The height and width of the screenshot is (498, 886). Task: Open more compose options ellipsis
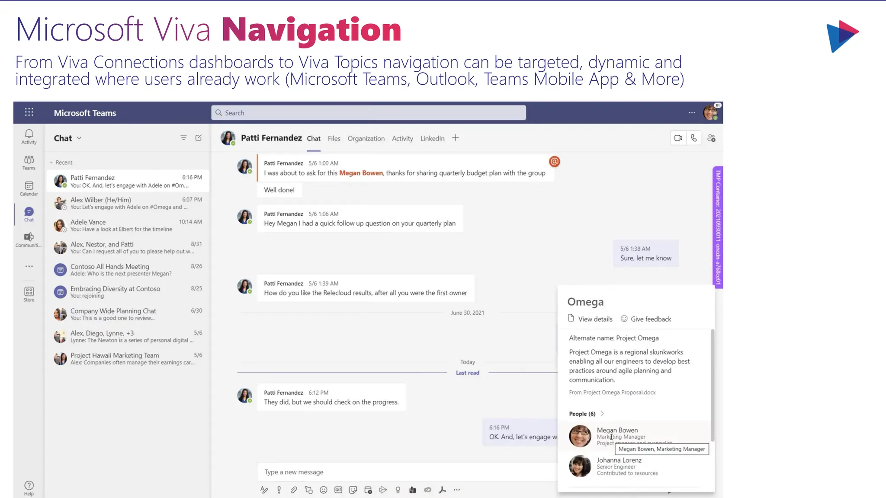pos(457,490)
